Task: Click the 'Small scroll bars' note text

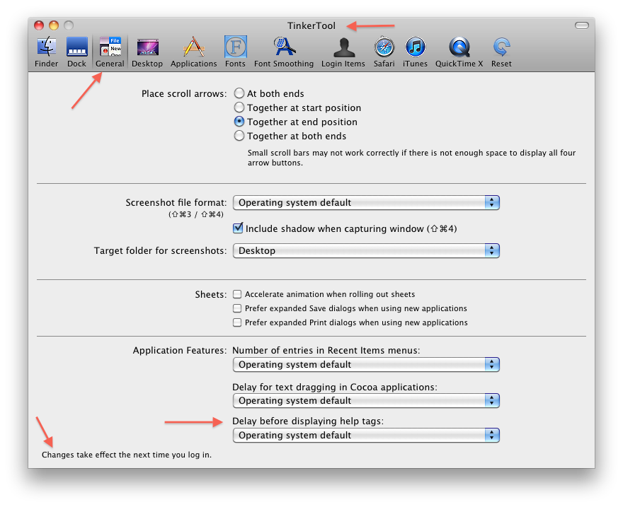Action: 411,158
